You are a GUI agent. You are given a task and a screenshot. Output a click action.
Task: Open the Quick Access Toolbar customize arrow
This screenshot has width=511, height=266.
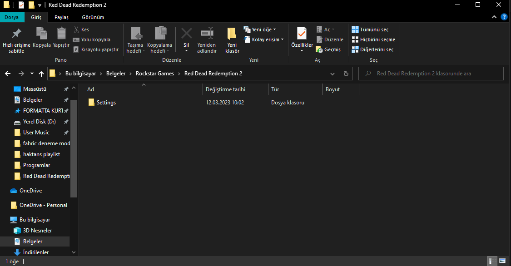pyautogui.click(x=40, y=5)
